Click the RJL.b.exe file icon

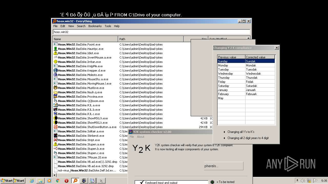point(55,109)
